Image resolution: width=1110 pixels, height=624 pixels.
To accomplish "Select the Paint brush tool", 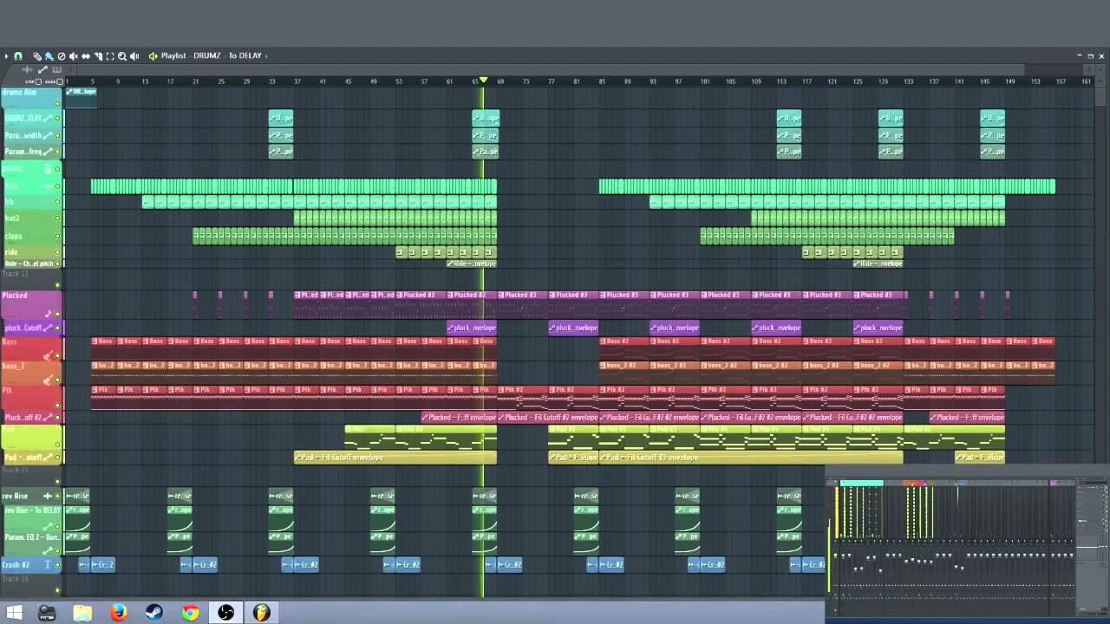I will (49, 56).
